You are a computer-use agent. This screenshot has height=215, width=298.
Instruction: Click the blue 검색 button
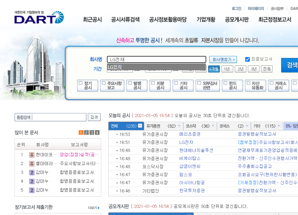[290, 65]
